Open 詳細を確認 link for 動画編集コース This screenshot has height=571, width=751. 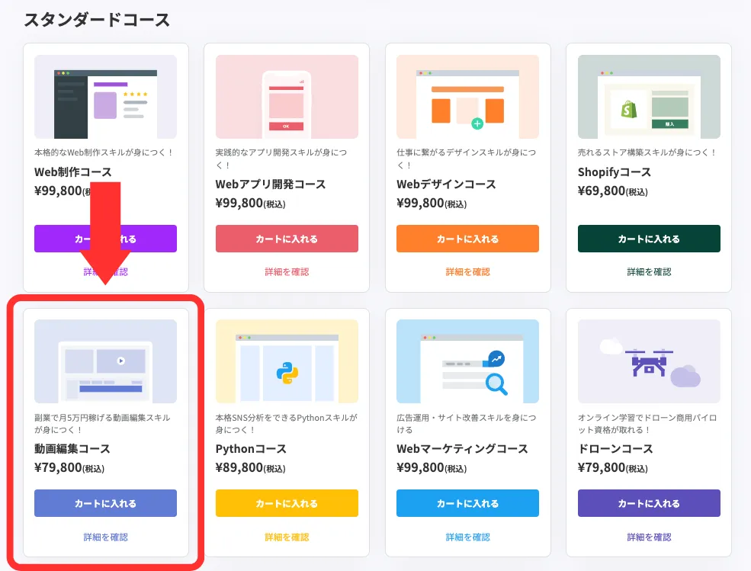point(105,537)
